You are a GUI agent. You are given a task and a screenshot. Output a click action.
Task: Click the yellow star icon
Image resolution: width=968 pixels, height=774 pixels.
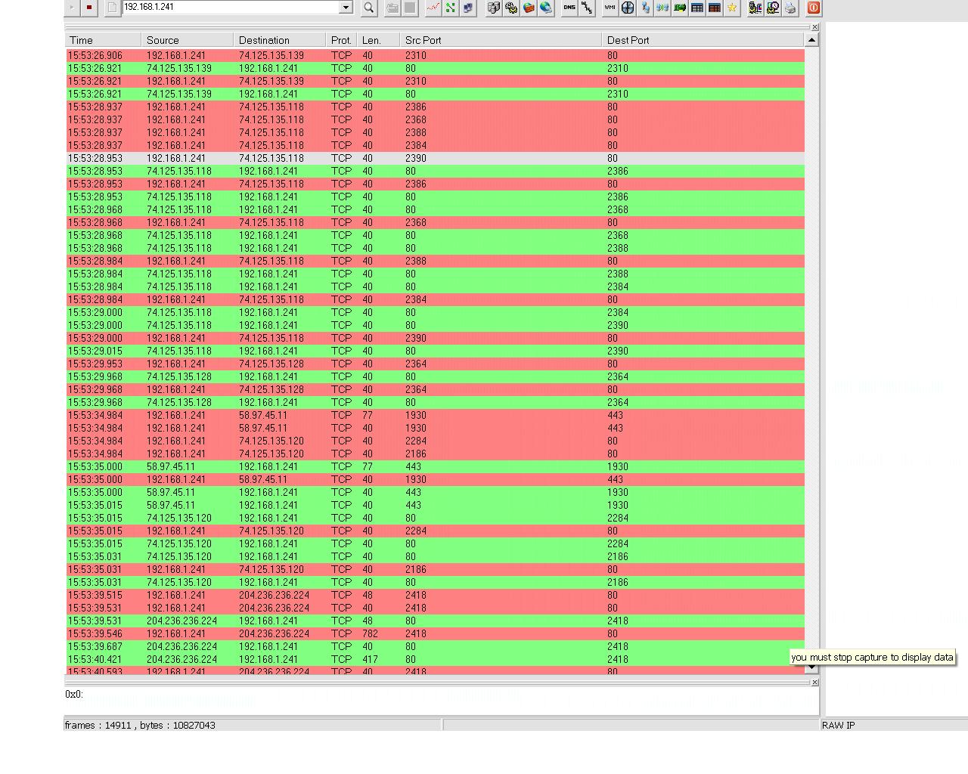coord(732,8)
